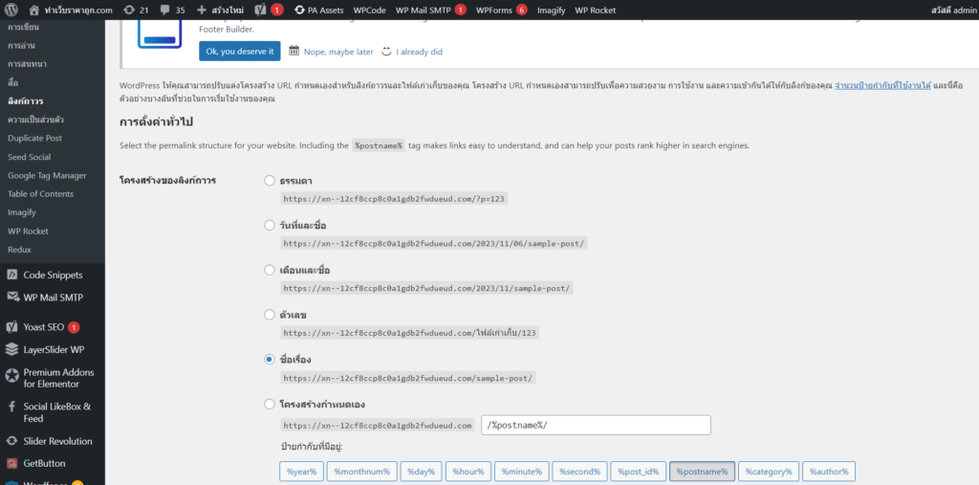Click the GetButton sidebar icon

click(x=11, y=464)
